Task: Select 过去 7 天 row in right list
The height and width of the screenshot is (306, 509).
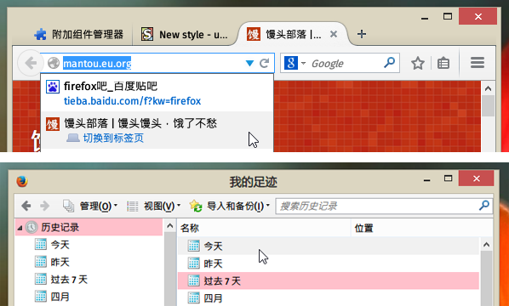Action: (x=329, y=280)
